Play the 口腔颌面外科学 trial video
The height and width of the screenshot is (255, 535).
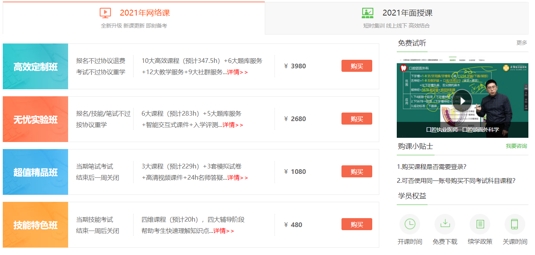pyautogui.click(x=462, y=101)
